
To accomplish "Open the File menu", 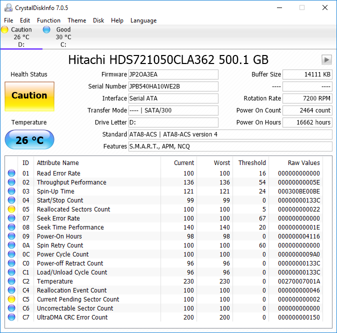I will tap(8, 20).
